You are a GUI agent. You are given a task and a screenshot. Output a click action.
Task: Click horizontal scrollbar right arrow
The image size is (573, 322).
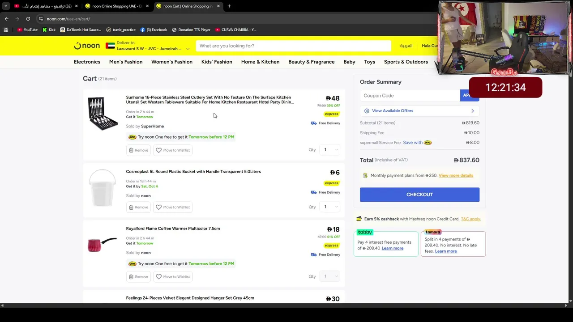[566, 305]
